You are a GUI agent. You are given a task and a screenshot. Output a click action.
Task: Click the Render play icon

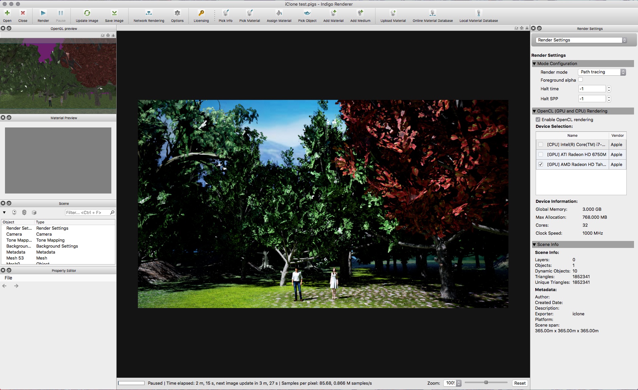tap(43, 13)
